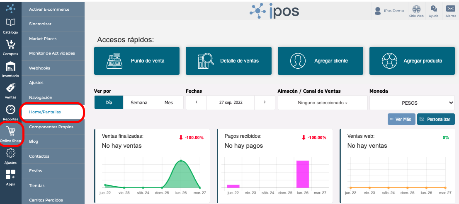Click the Ayuda chat icon
The width and height of the screenshot is (459, 204).
[x=434, y=9]
